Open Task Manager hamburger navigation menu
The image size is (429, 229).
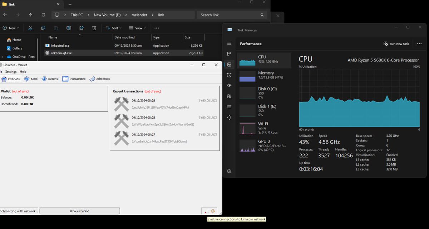tap(229, 43)
